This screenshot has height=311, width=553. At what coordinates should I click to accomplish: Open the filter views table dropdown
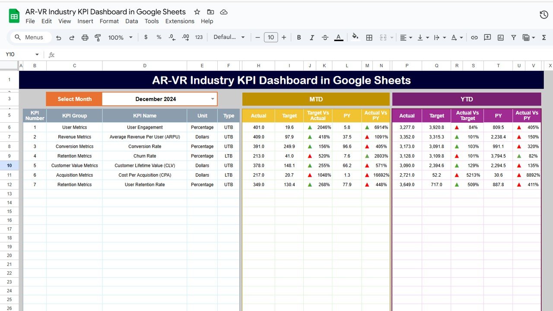tap(528, 38)
